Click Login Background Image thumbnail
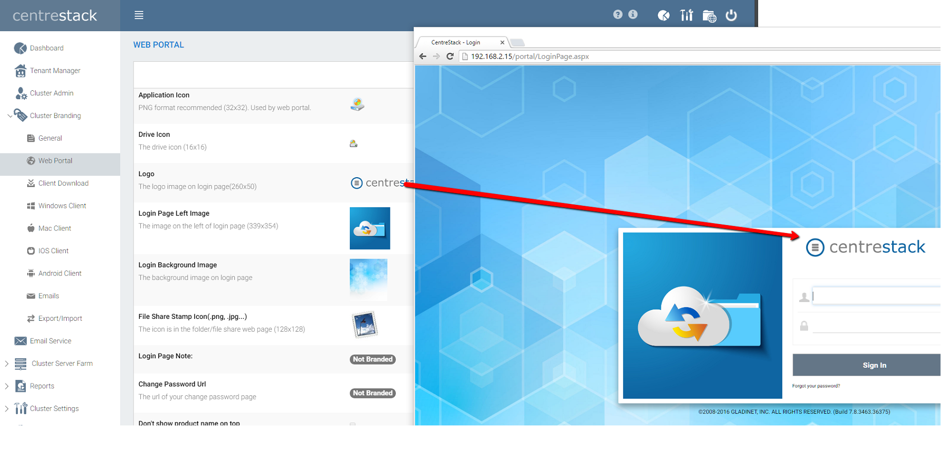The height and width of the screenshot is (459, 941). pos(369,280)
